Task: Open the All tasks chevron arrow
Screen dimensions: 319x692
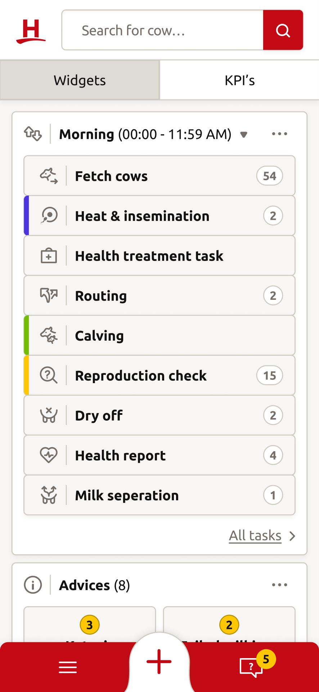Action: click(x=292, y=536)
